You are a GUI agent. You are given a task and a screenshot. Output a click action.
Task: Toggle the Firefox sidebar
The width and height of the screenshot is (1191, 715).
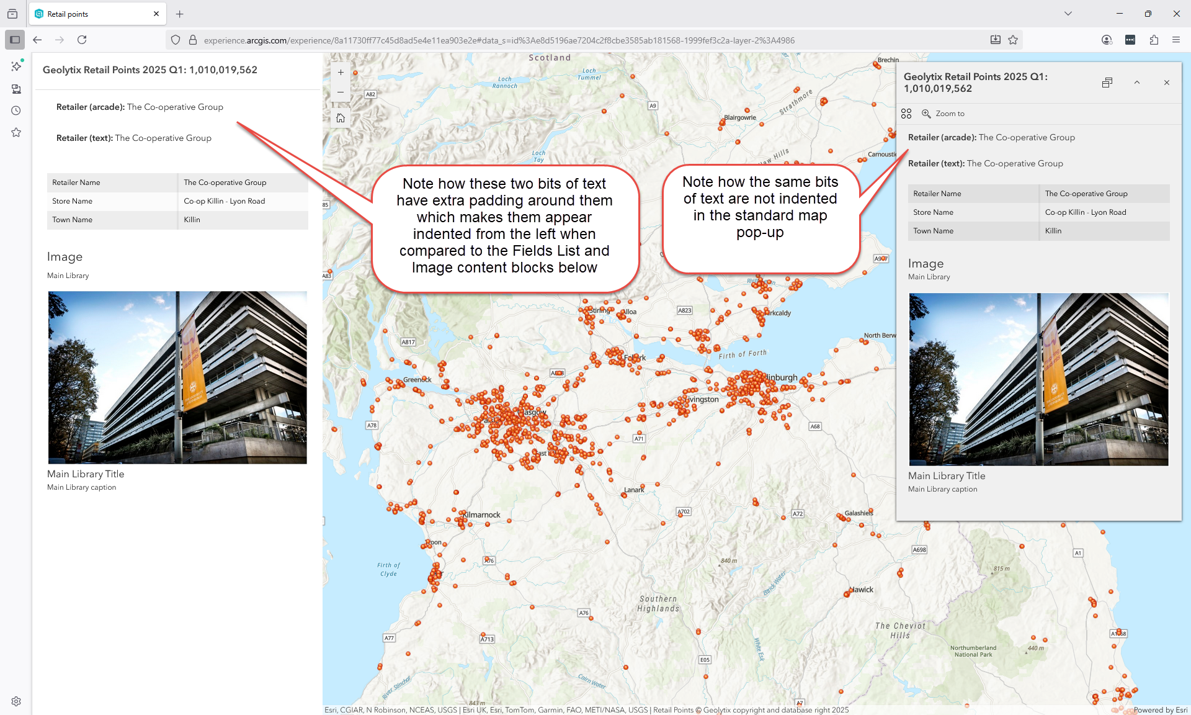coord(15,40)
